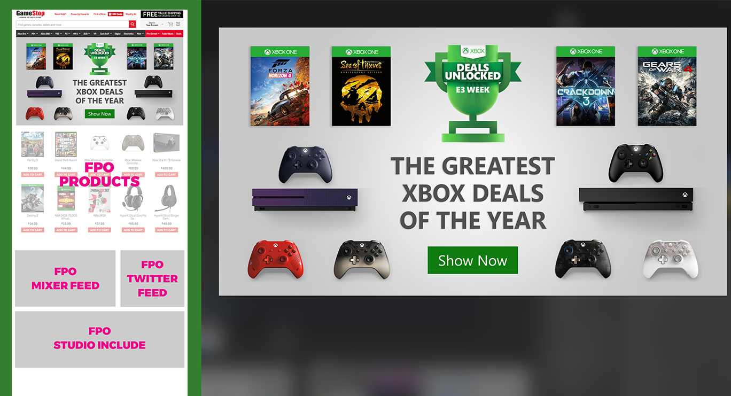This screenshot has width=731, height=396.
Task: Open the Electronics nav item
Action: [128, 34]
